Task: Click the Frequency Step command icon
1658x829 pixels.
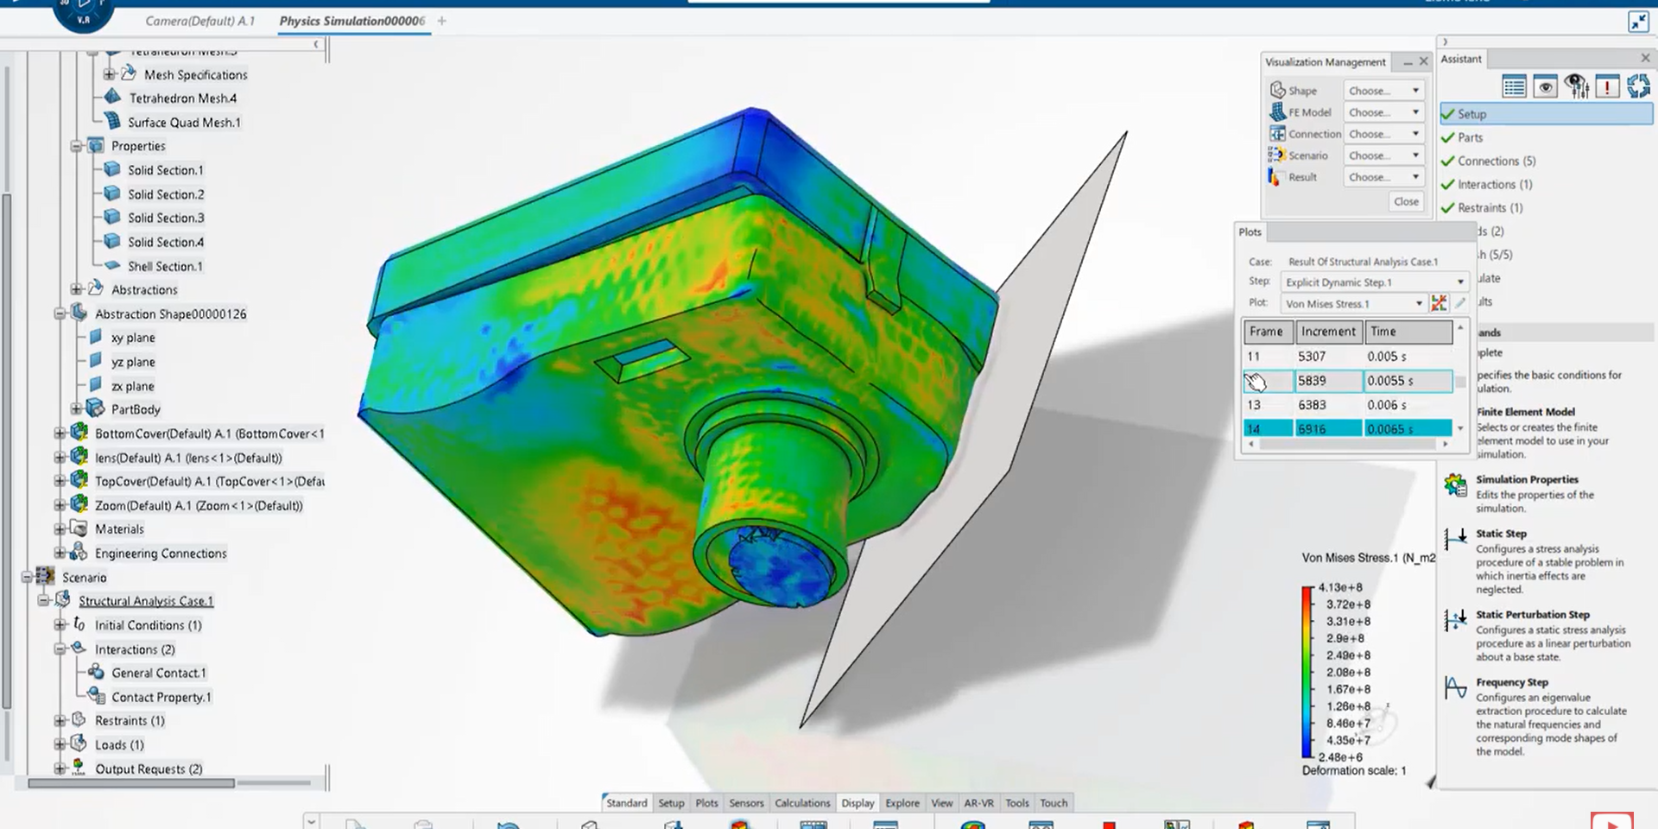Action: click(1455, 687)
